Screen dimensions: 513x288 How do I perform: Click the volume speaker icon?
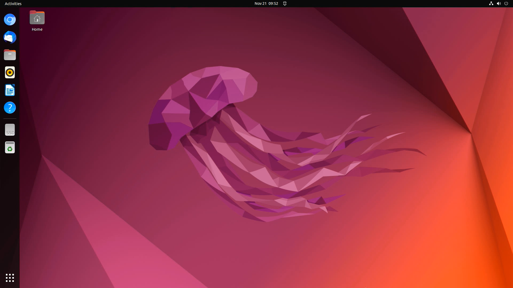499,3
